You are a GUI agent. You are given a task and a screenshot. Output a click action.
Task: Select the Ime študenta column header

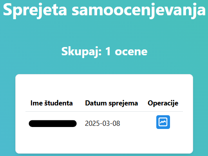click(x=52, y=103)
